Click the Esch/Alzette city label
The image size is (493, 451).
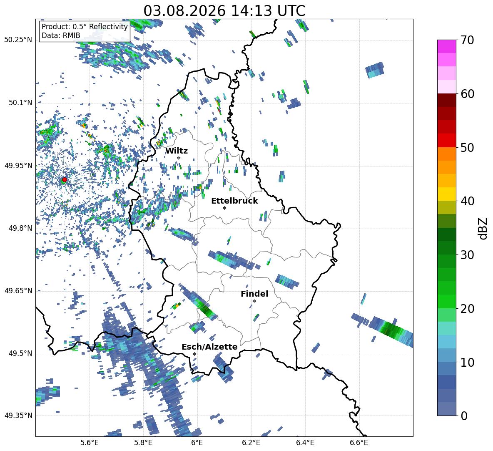tap(209, 347)
